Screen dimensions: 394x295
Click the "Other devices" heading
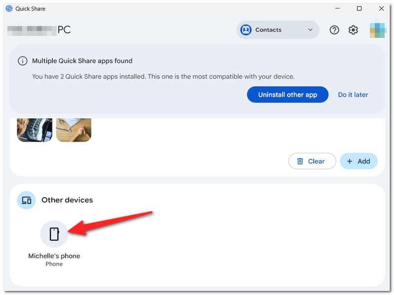pos(67,200)
